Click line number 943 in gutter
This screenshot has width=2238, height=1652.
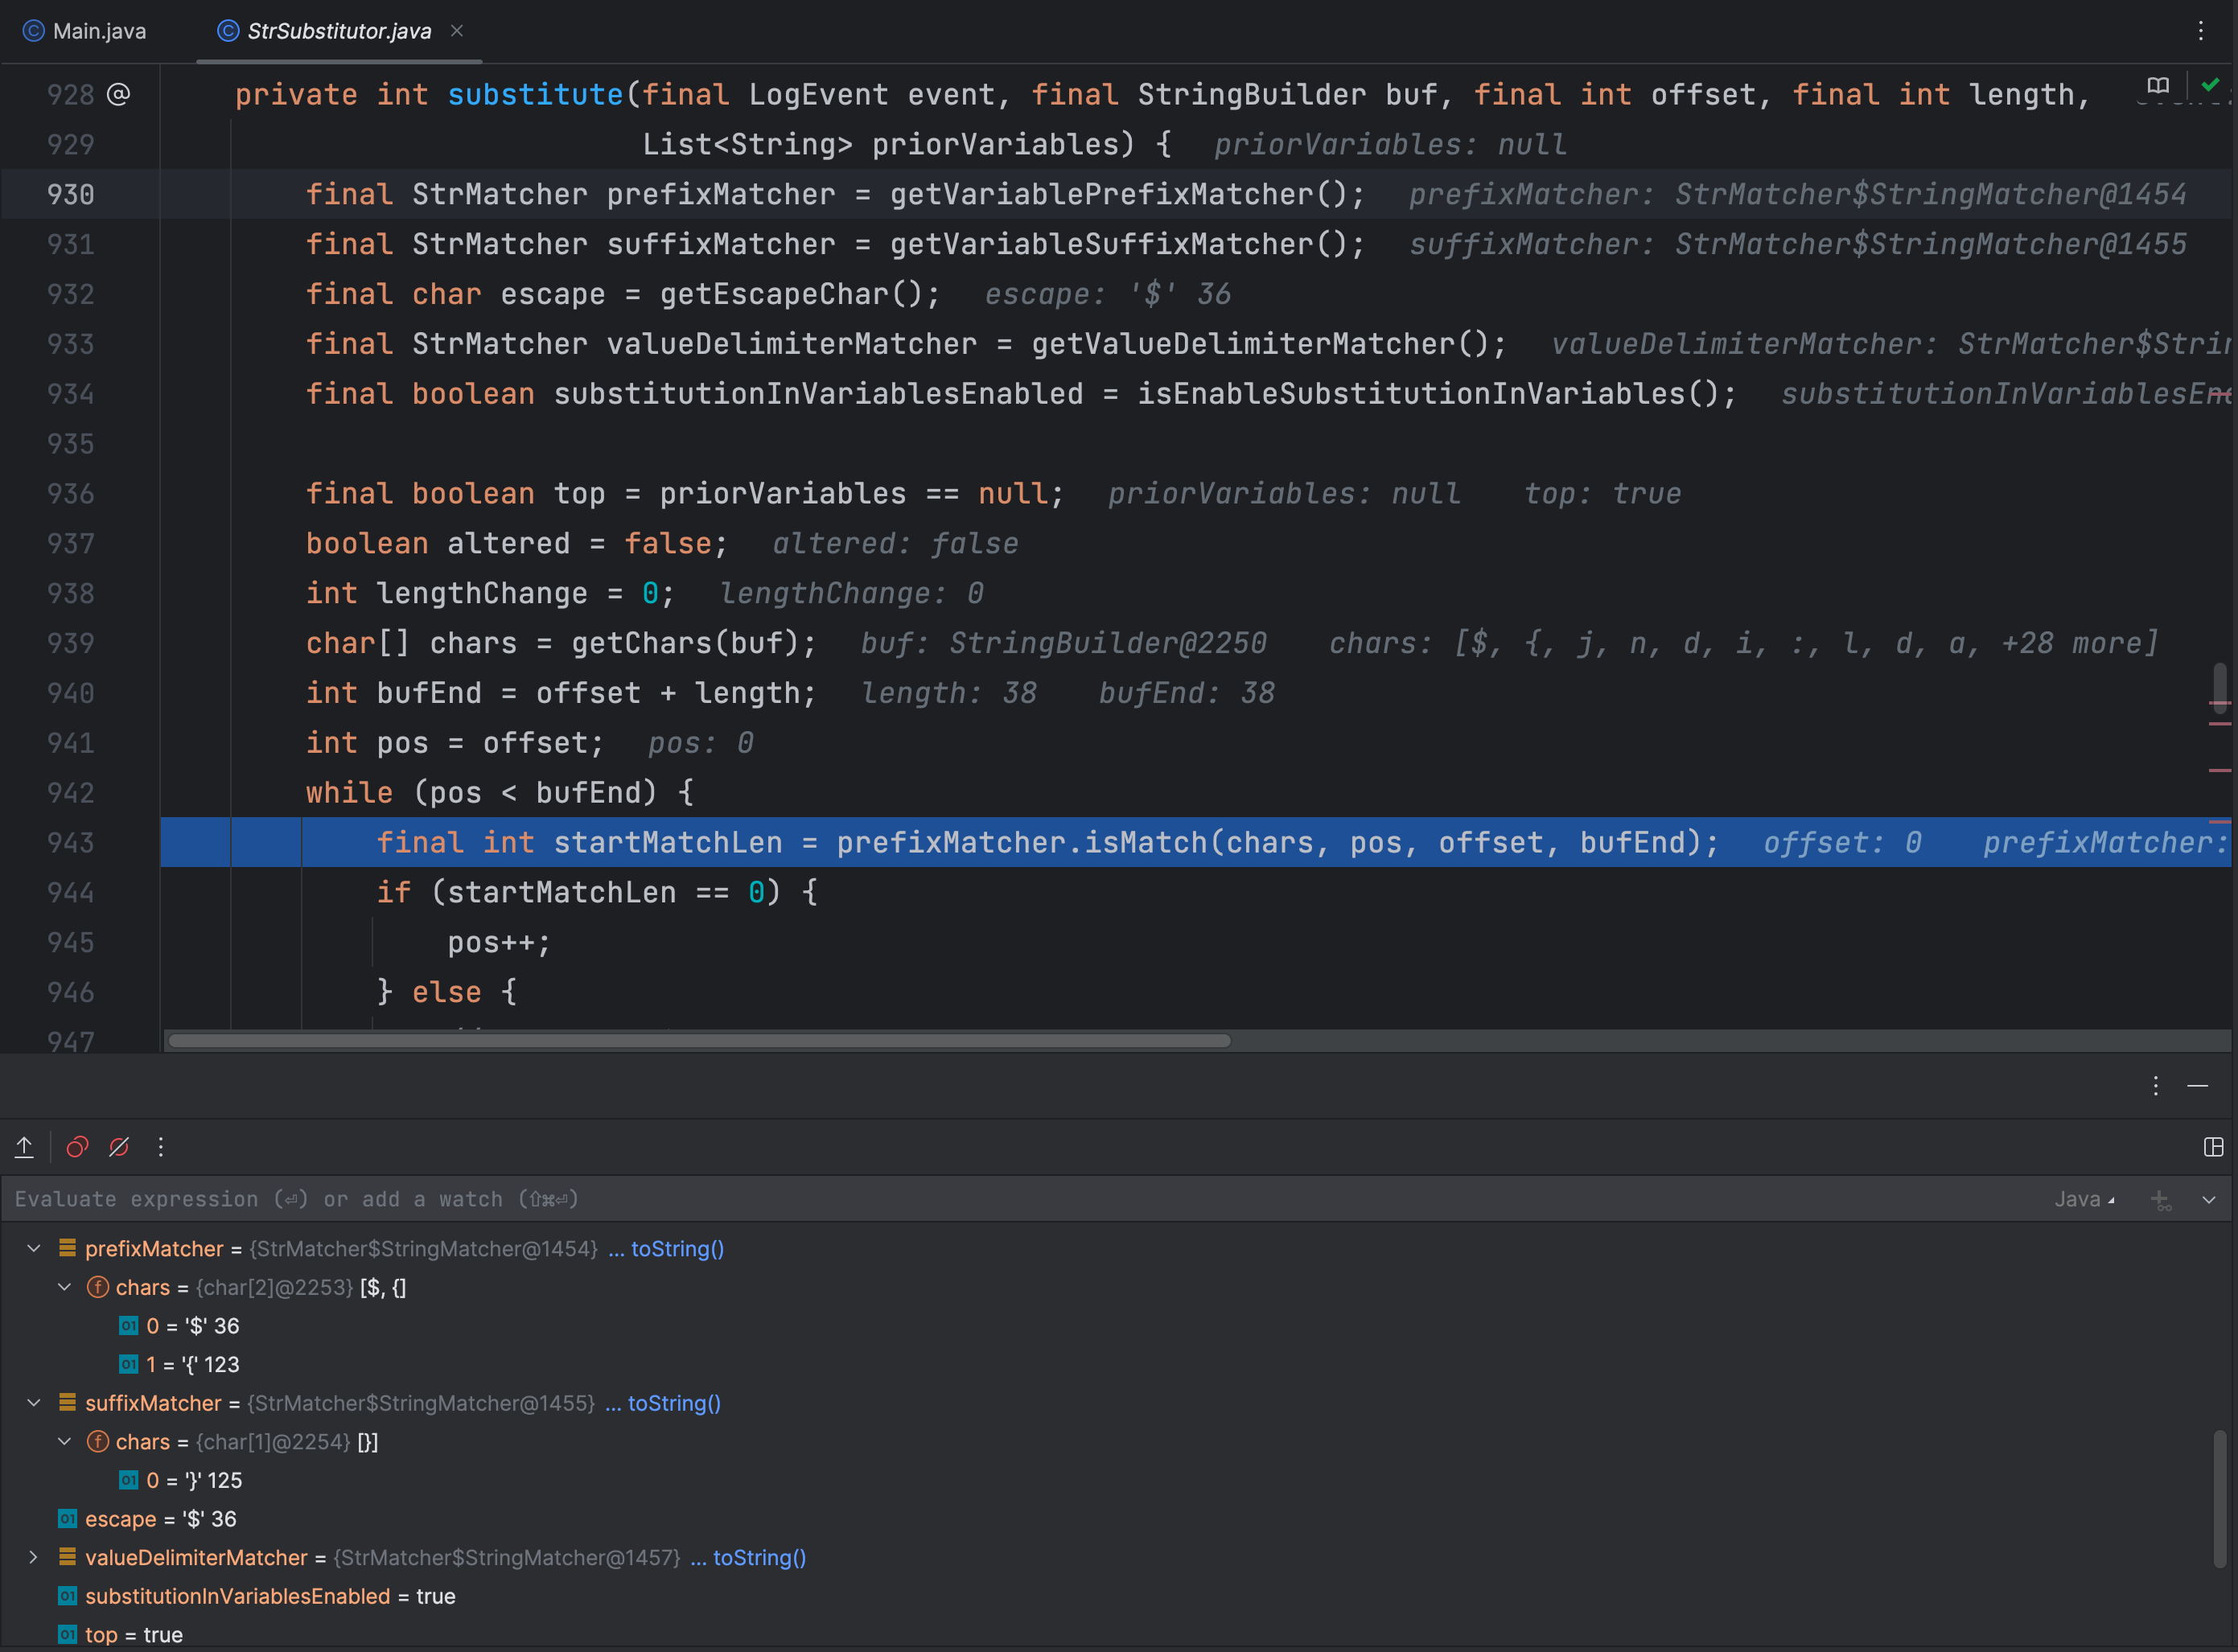[x=70, y=843]
